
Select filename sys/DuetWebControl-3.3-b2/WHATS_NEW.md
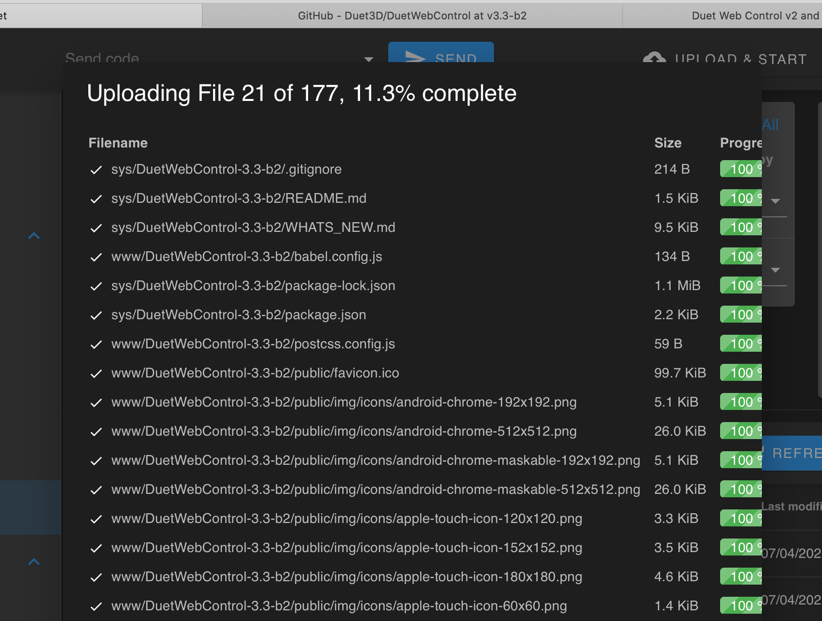(x=253, y=227)
